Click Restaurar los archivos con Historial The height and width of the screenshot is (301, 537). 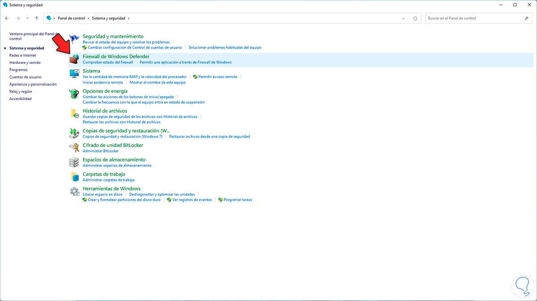coord(122,122)
